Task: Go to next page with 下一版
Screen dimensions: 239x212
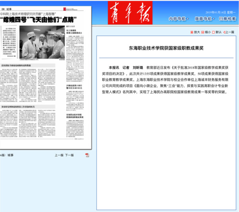Action: click(x=69, y=155)
